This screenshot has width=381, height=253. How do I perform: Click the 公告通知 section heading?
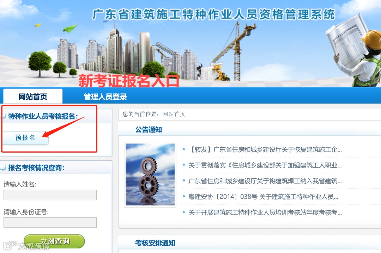tap(149, 130)
